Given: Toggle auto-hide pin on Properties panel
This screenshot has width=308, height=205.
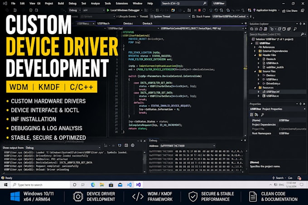Looking at the screenshot, I should (301, 104).
